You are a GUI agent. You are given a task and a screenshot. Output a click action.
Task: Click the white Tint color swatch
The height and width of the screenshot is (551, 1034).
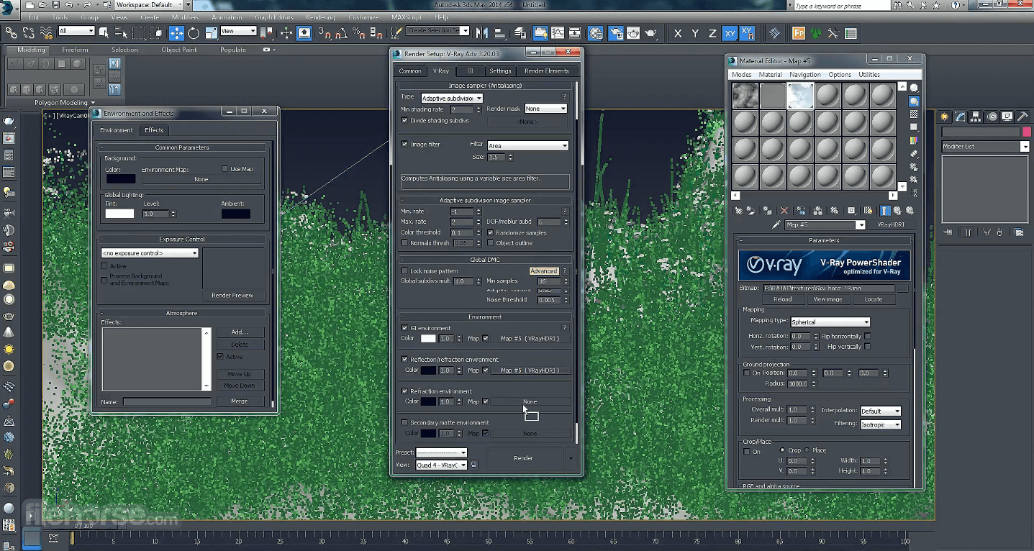click(119, 214)
